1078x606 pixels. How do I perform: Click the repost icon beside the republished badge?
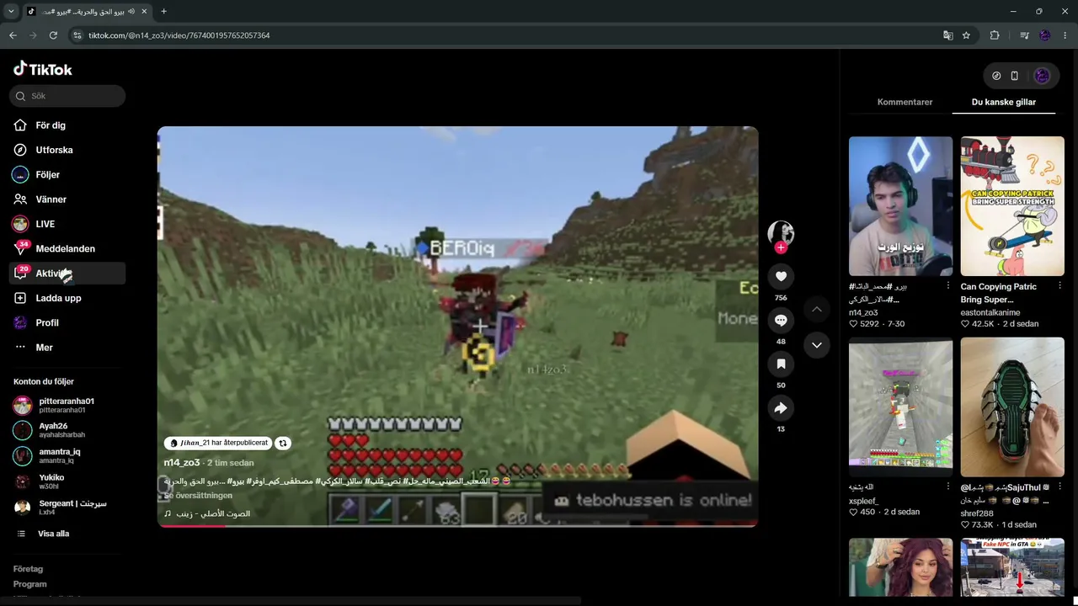click(x=283, y=443)
